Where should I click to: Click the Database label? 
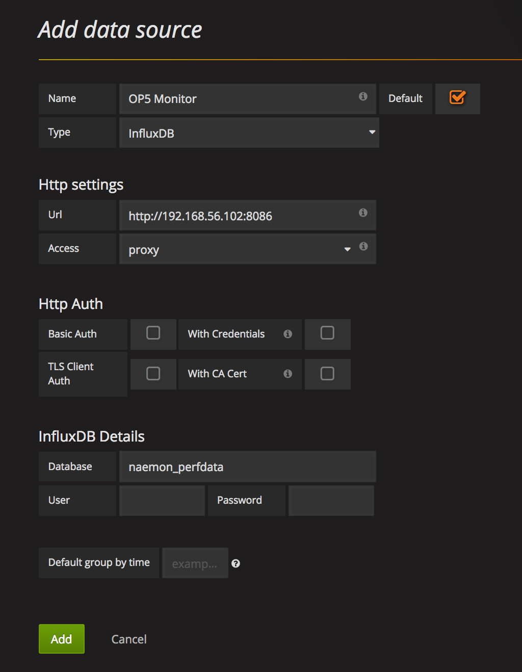(x=70, y=467)
